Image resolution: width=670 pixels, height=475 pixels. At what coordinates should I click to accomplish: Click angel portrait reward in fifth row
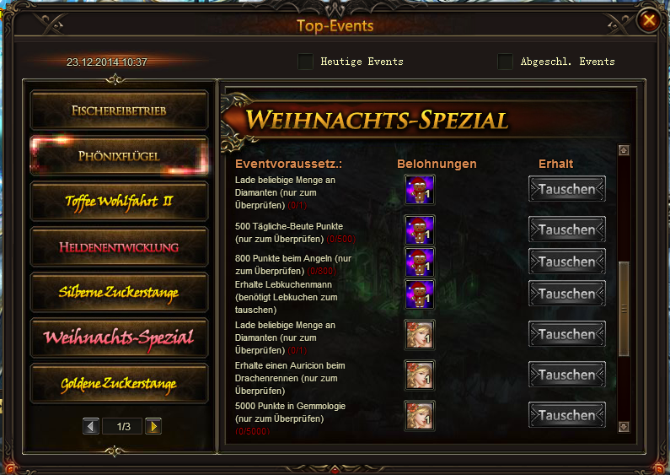tap(420, 334)
